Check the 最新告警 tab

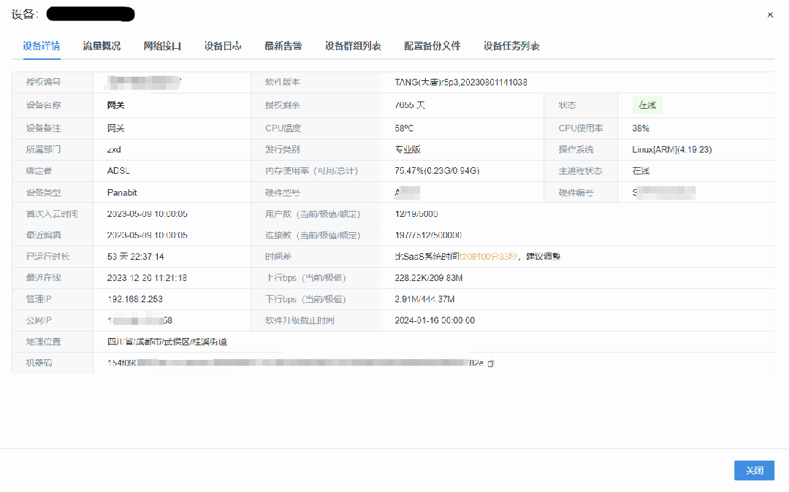tap(284, 45)
